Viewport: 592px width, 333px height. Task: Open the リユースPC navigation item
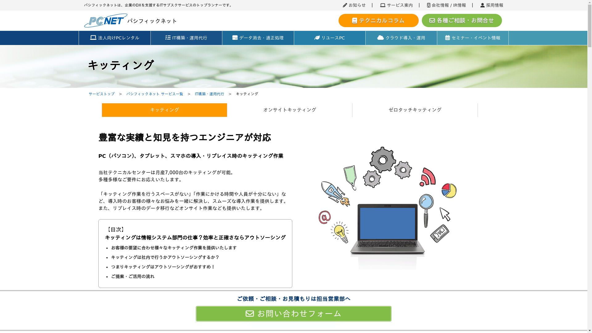point(330,38)
